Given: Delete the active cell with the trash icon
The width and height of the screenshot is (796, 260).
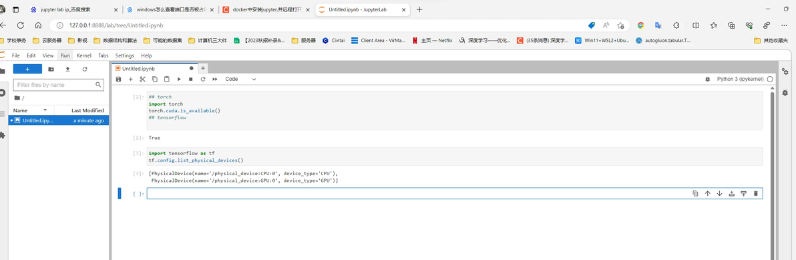Looking at the screenshot, I should pyautogui.click(x=756, y=193).
